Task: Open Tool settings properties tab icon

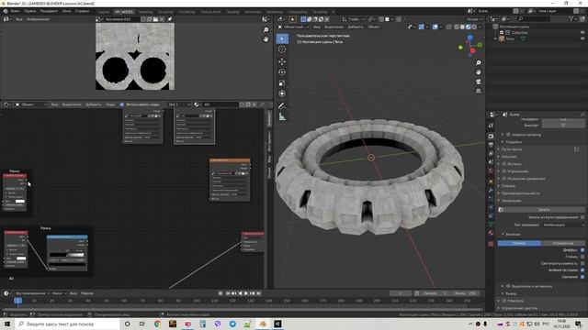Action: click(x=491, y=126)
